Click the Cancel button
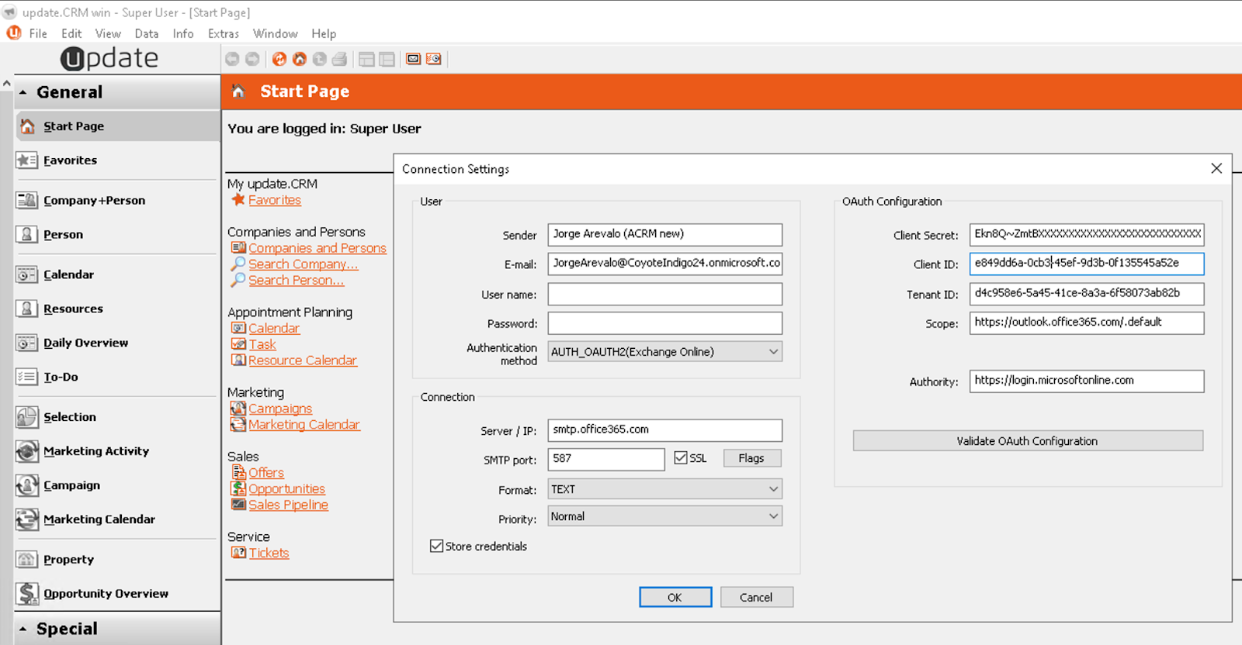 point(756,597)
